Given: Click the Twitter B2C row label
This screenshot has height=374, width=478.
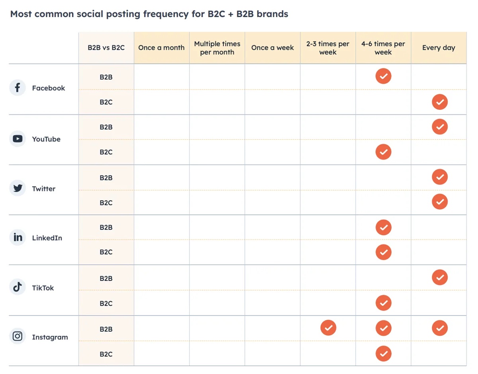Looking at the screenshot, I should coord(106,203).
